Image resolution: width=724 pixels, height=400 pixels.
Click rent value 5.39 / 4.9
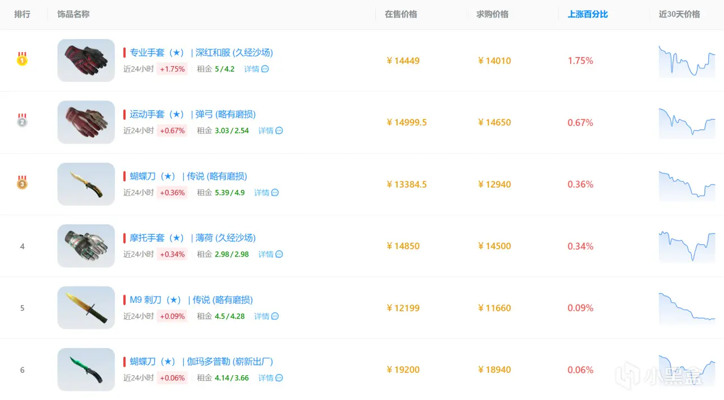click(230, 193)
